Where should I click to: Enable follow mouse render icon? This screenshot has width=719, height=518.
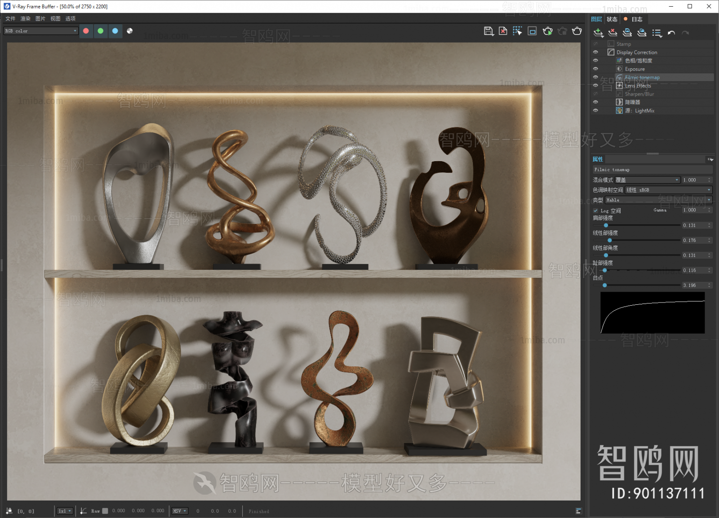(x=518, y=31)
